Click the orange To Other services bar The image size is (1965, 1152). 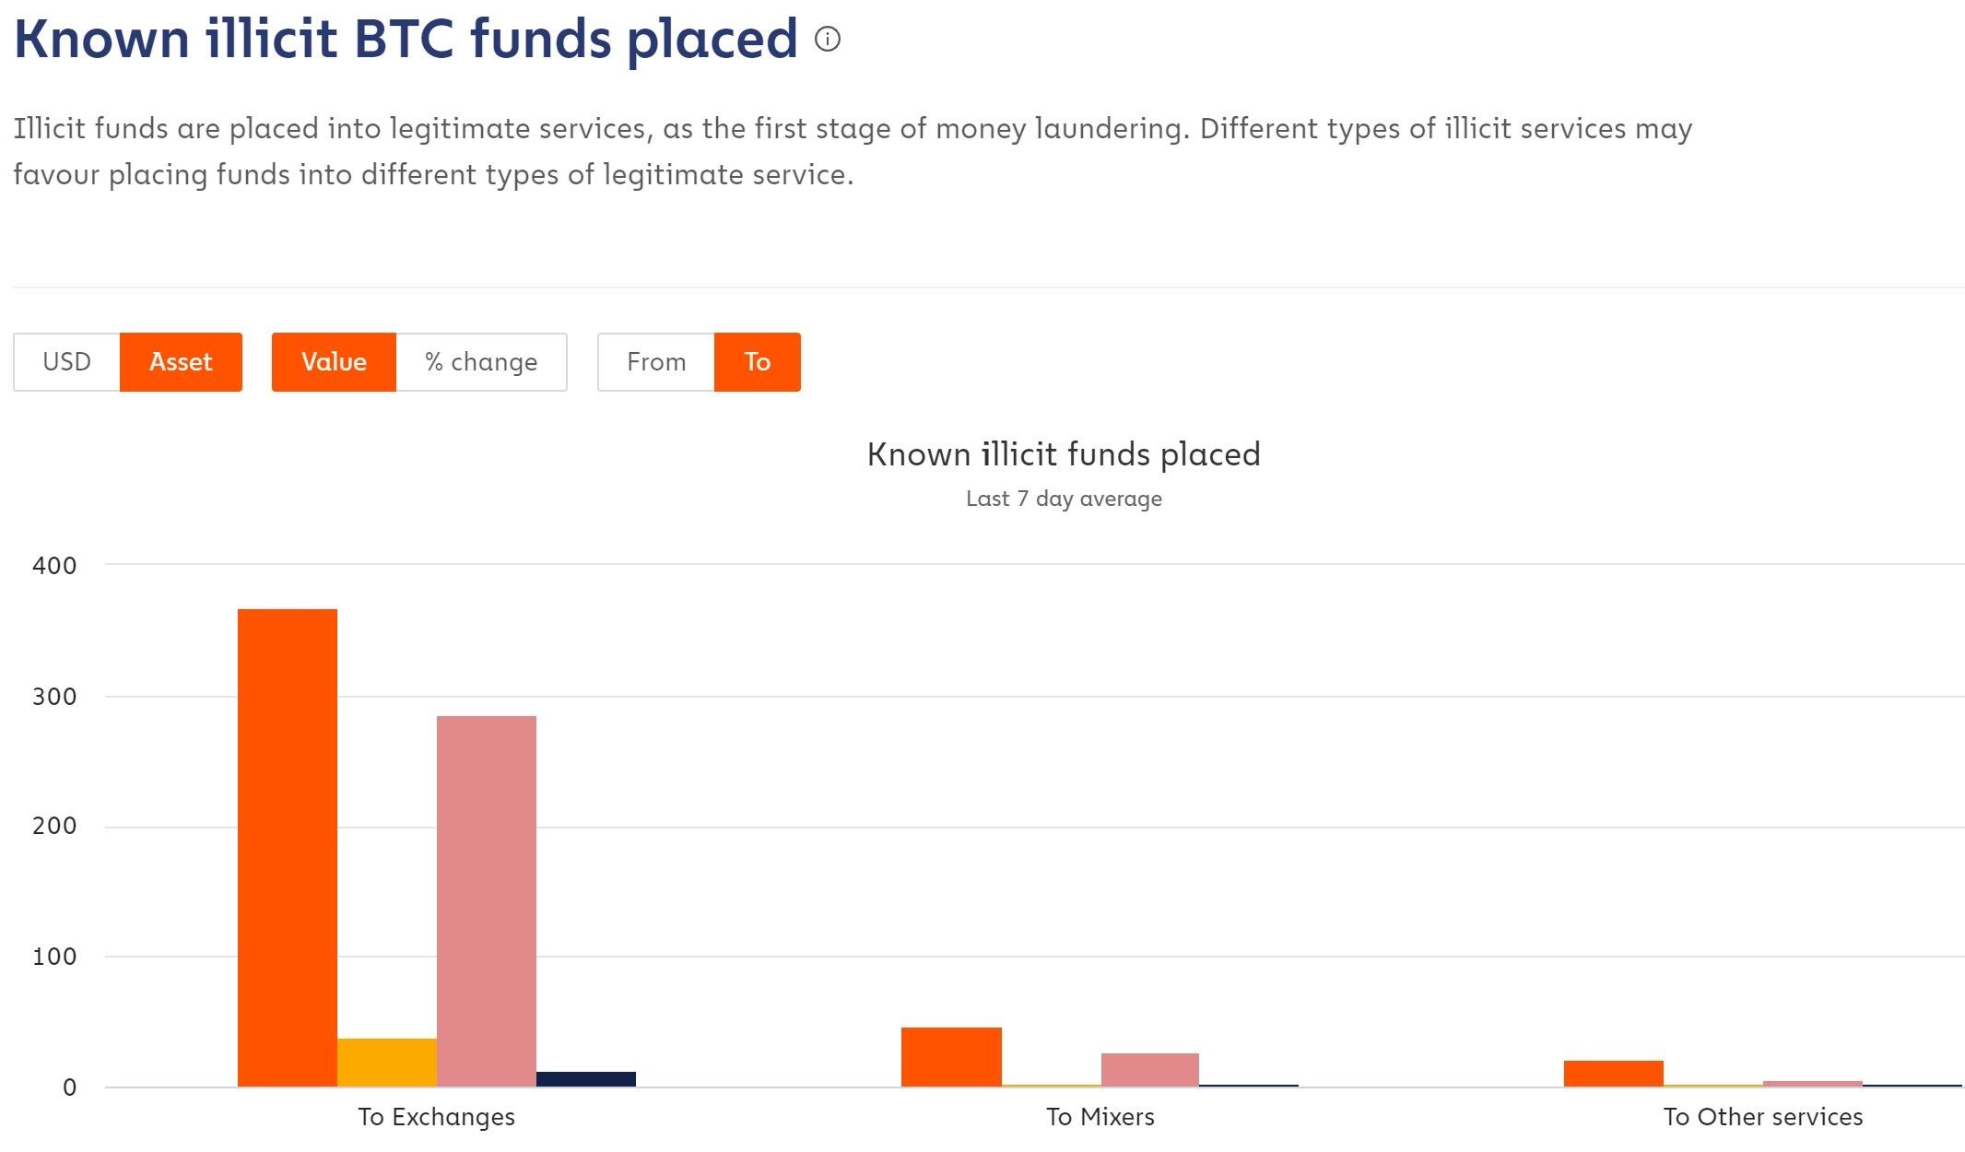click(1614, 1074)
